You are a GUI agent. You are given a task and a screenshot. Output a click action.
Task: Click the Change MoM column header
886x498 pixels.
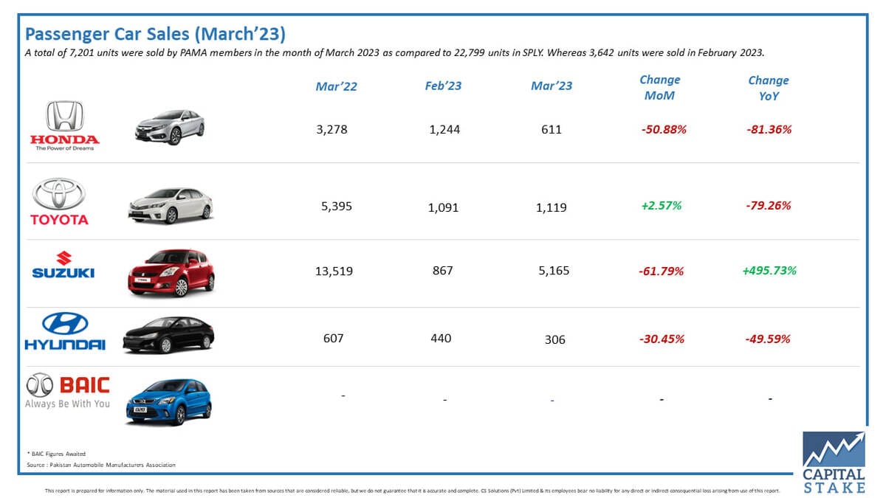coord(659,87)
